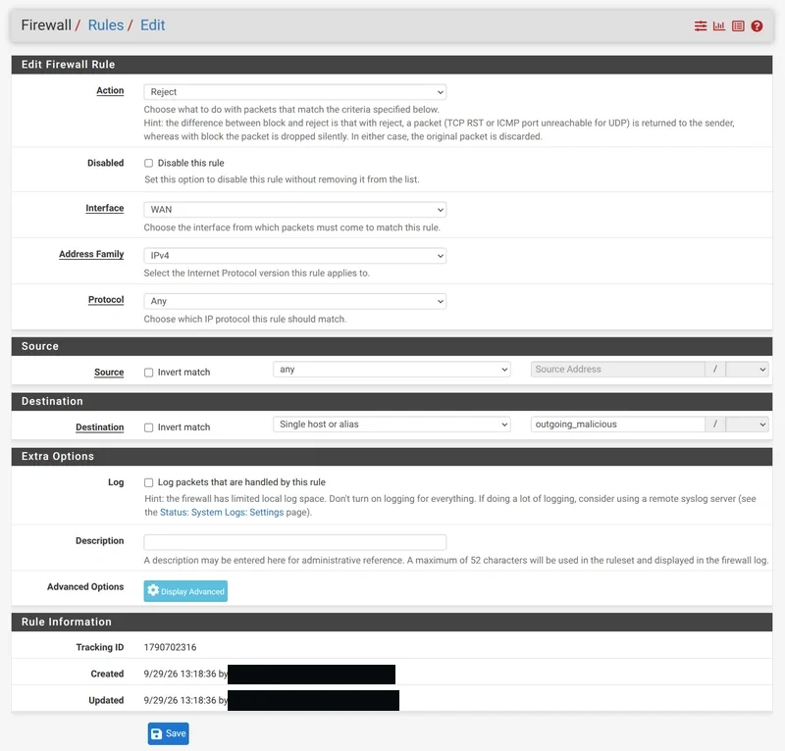This screenshot has width=785, height=751.
Task: Open related settings sliders icon
Action: [701, 26]
